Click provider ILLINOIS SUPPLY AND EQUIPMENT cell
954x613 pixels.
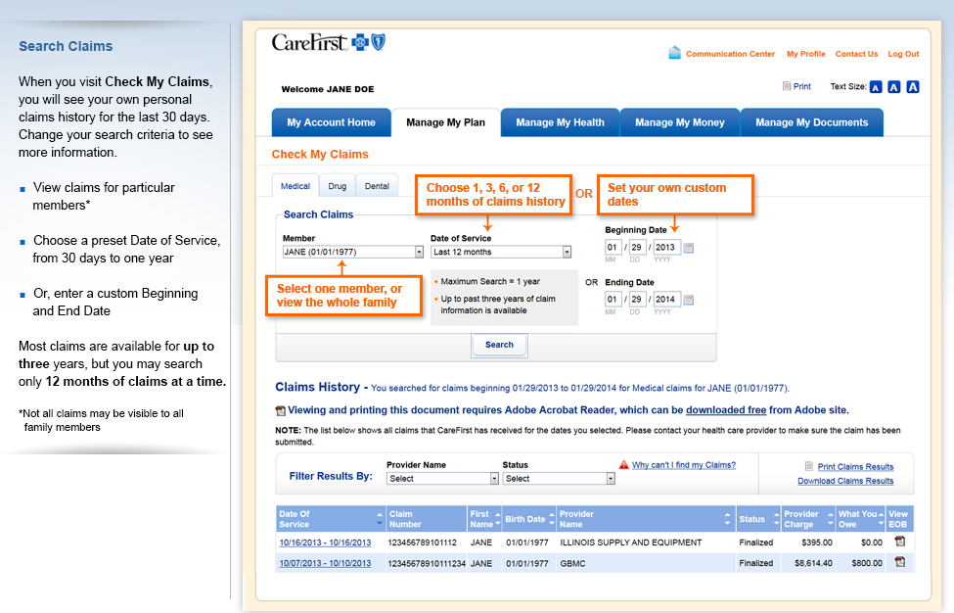coord(630,542)
